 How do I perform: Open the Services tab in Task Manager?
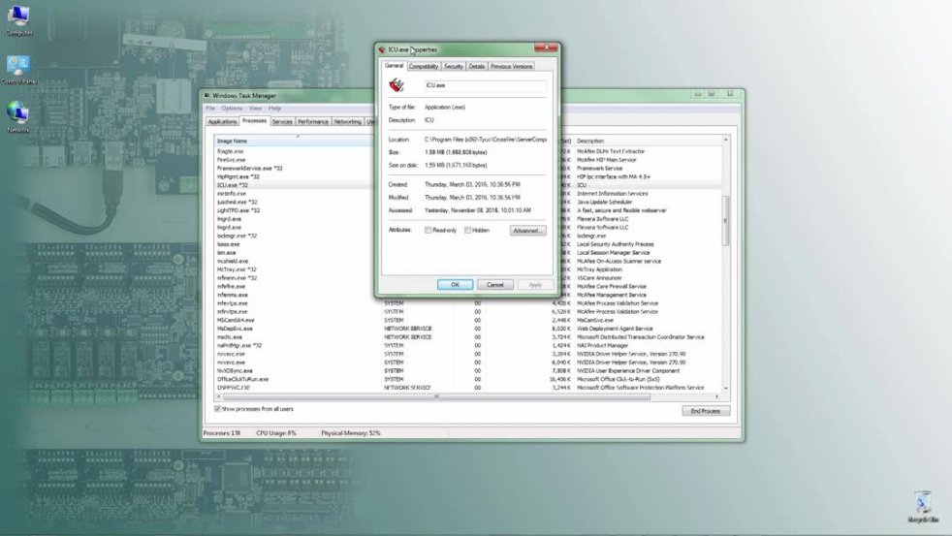(x=282, y=122)
